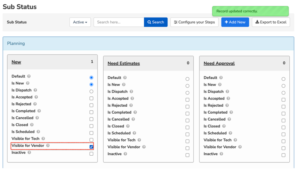Open help icon for Is Dispatch in Need Estimates
This screenshot has height=174, width=299.
click(x=131, y=92)
